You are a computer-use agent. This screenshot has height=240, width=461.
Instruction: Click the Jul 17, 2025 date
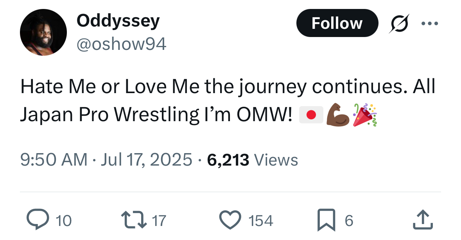(x=146, y=160)
